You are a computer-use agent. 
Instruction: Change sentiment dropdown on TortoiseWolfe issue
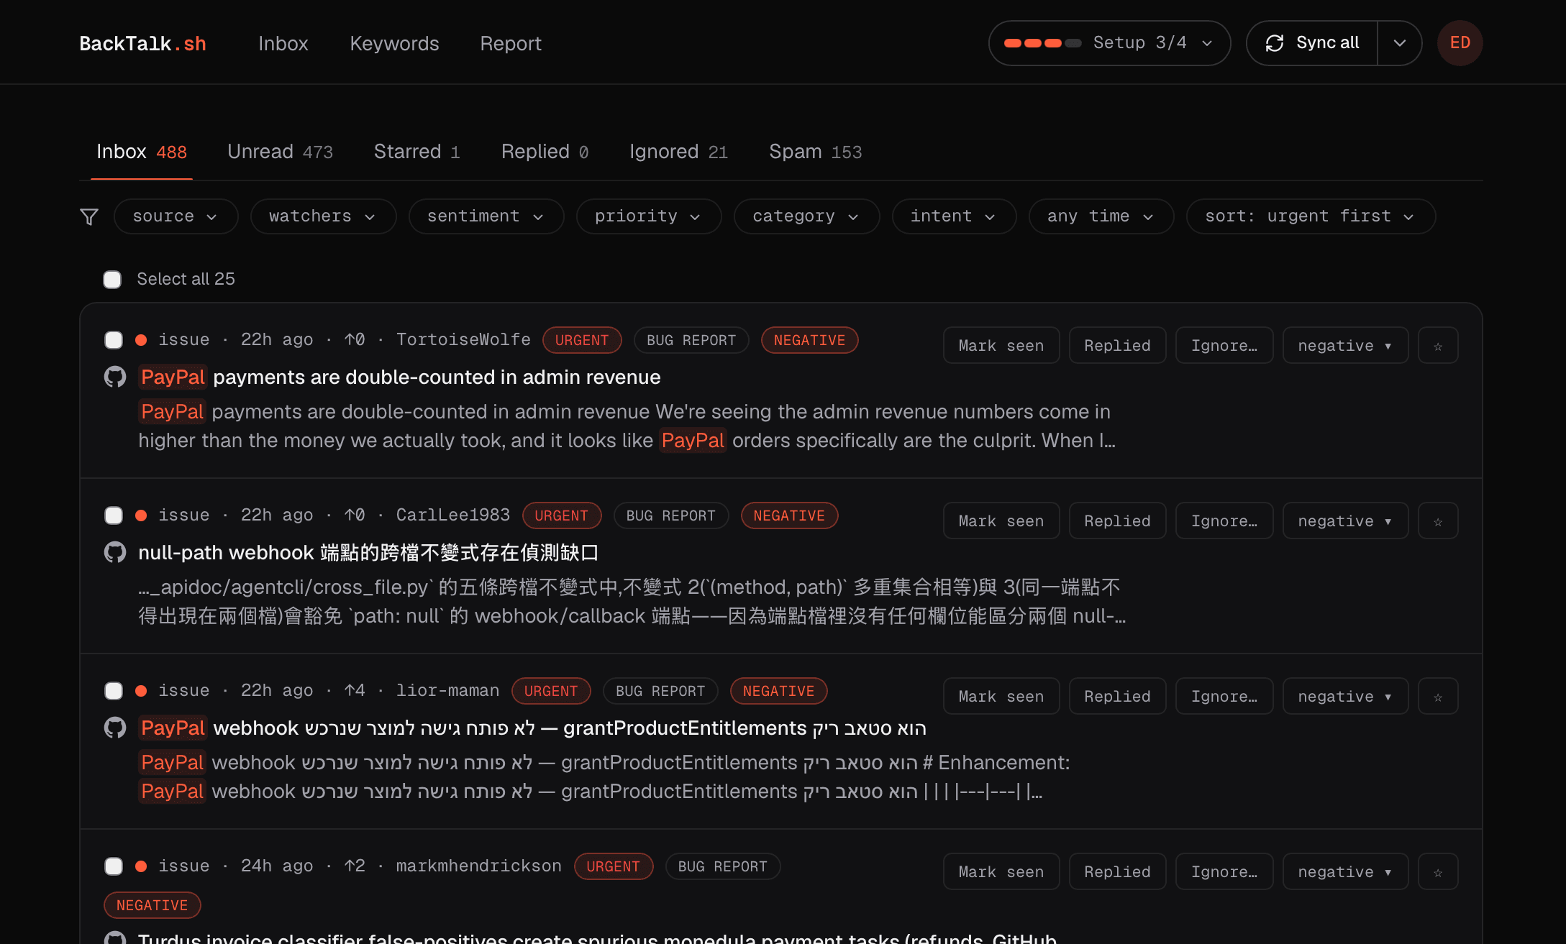tap(1345, 346)
